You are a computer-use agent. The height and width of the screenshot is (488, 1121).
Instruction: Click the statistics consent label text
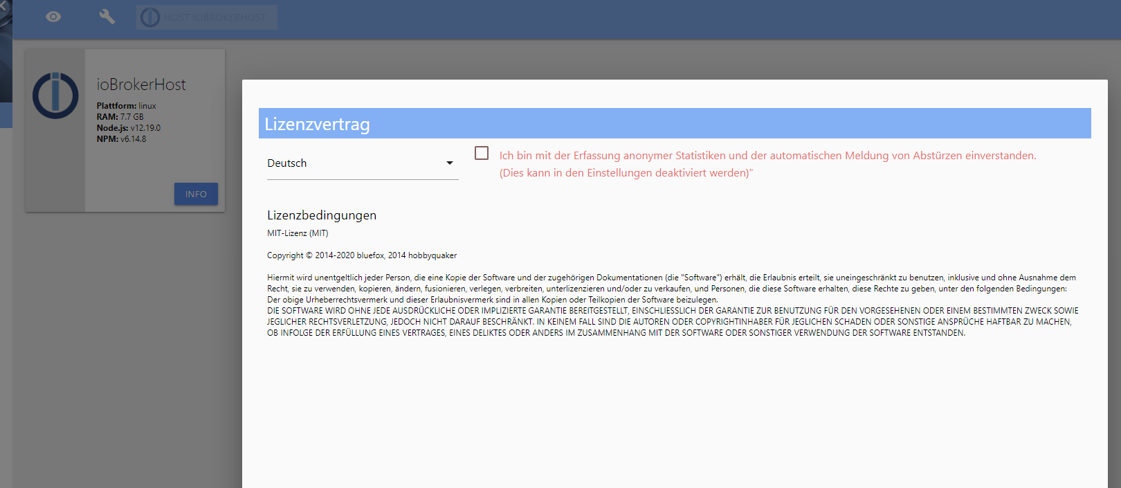pyautogui.click(x=768, y=164)
